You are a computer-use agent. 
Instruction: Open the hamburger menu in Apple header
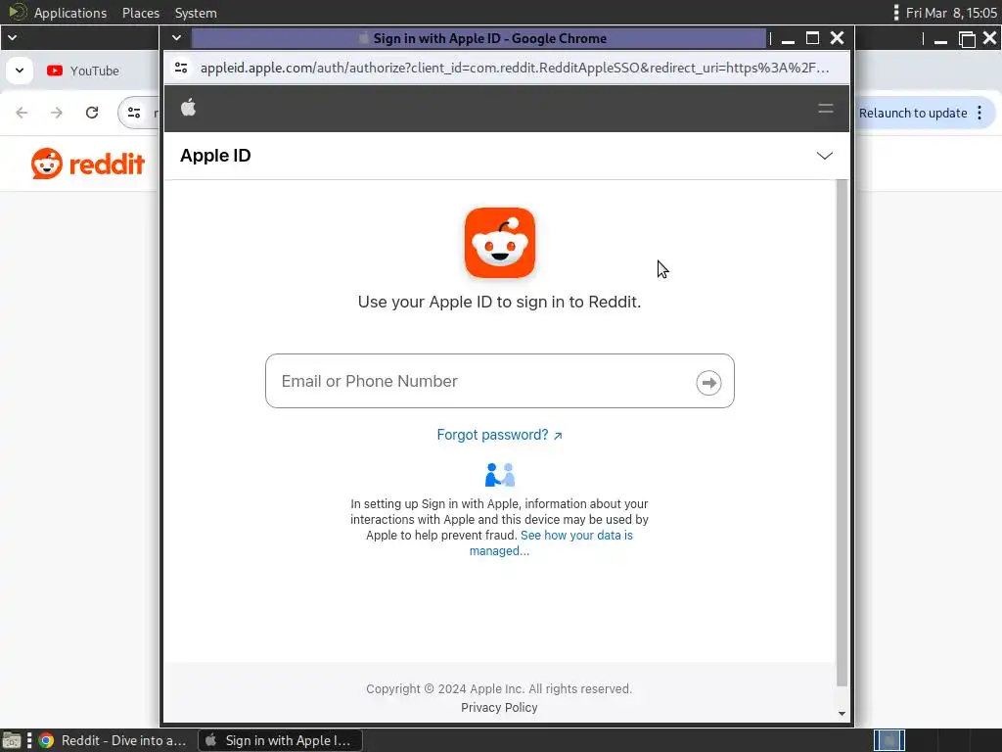pyautogui.click(x=825, y=108)
